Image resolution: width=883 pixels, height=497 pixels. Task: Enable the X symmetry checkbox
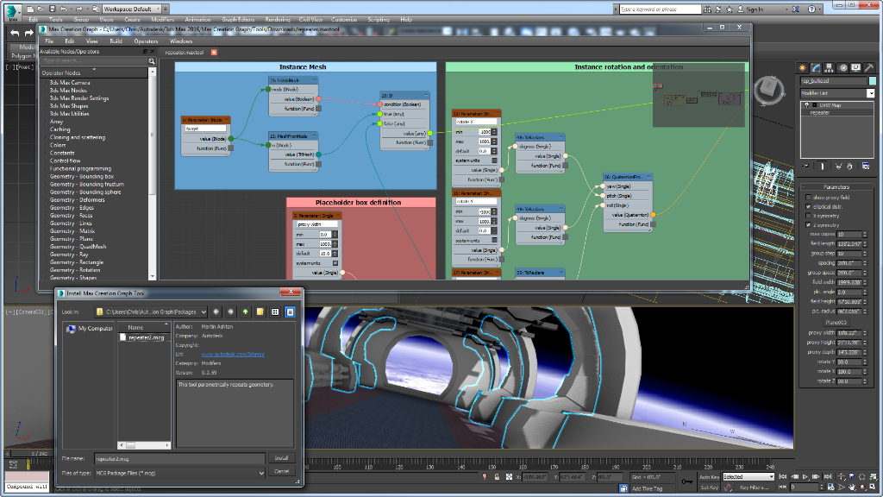808,215
